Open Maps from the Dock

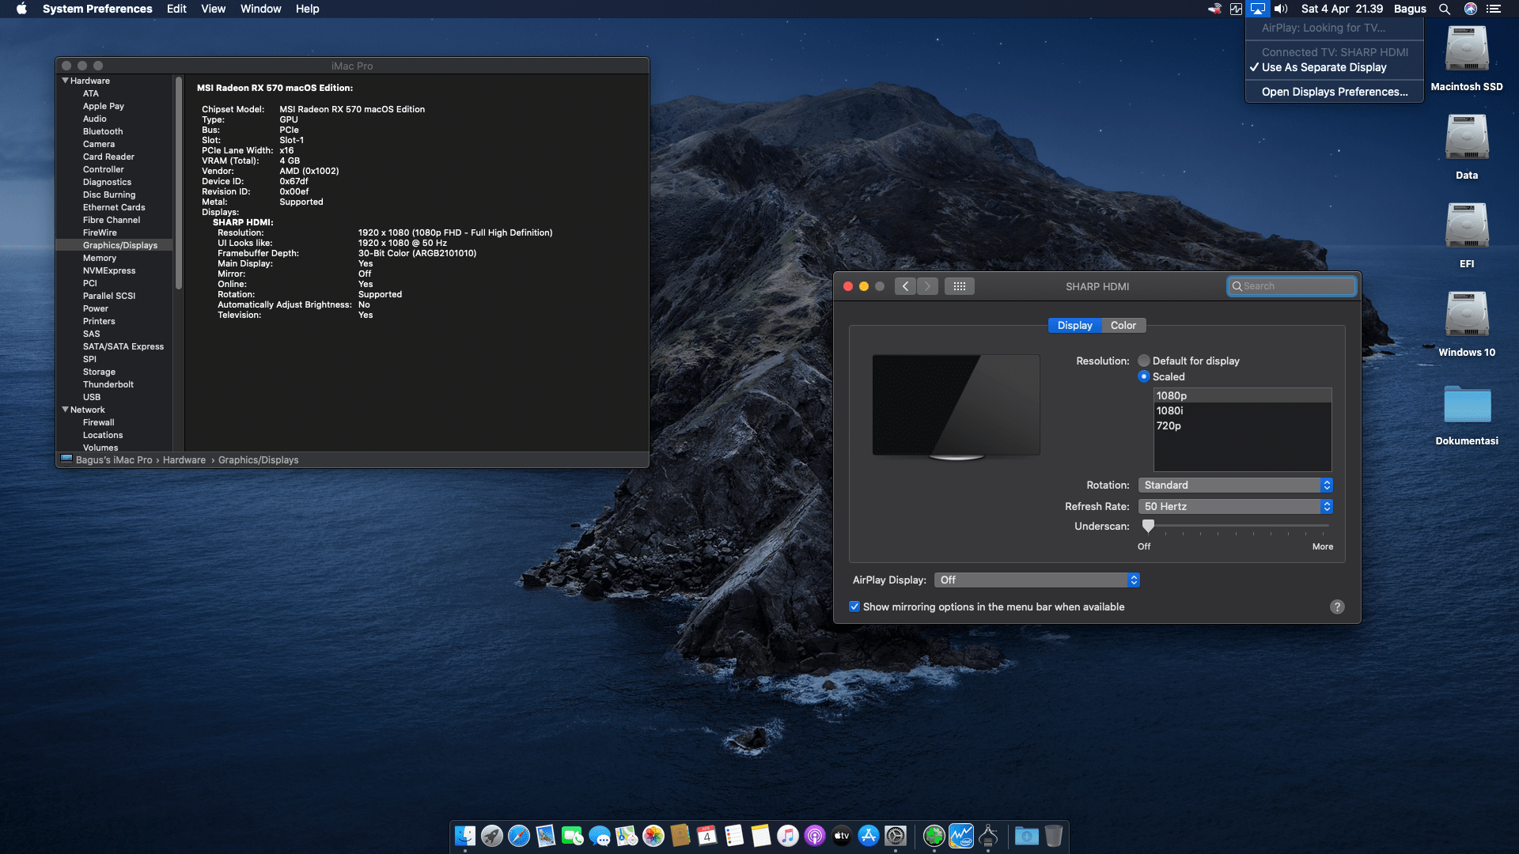click(x=627, y=836)
